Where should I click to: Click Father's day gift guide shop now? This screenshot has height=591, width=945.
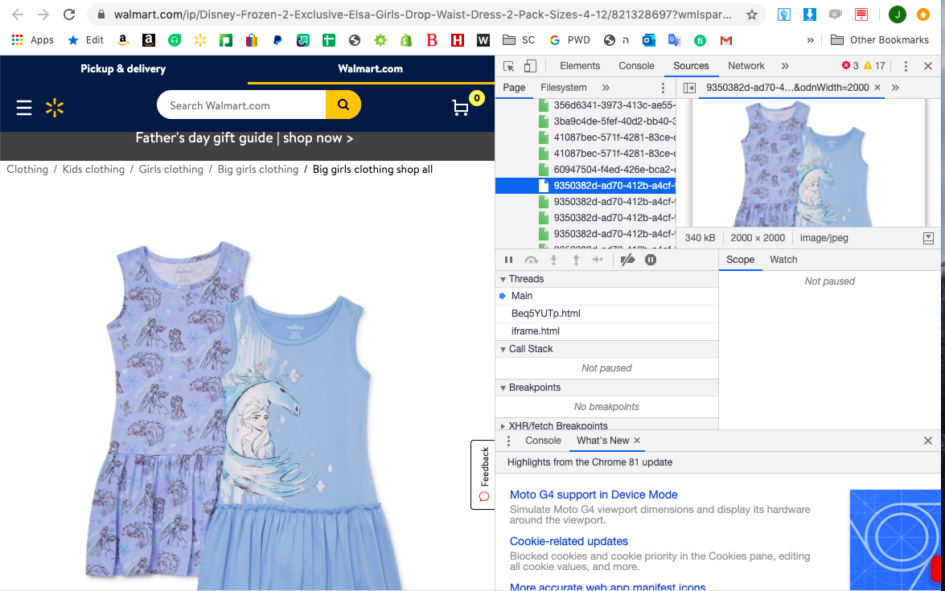pos(244,138)
